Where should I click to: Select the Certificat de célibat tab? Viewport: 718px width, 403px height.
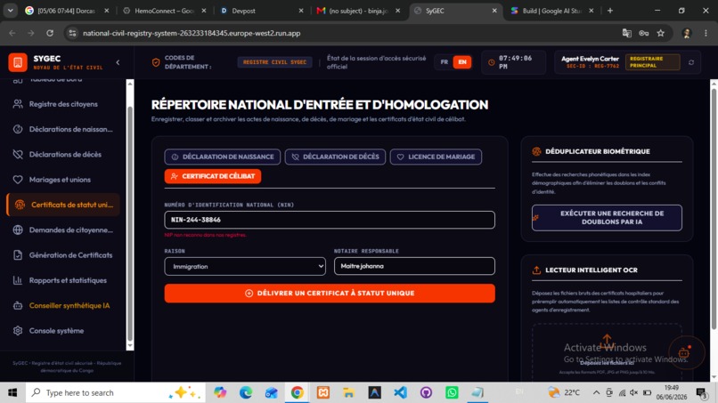pyautogui.click(x=213, y=176)
